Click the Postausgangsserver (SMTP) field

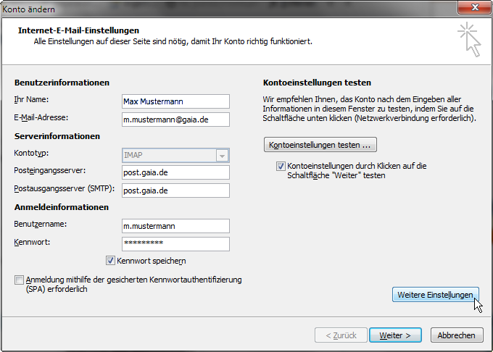[x=175, y=190]
